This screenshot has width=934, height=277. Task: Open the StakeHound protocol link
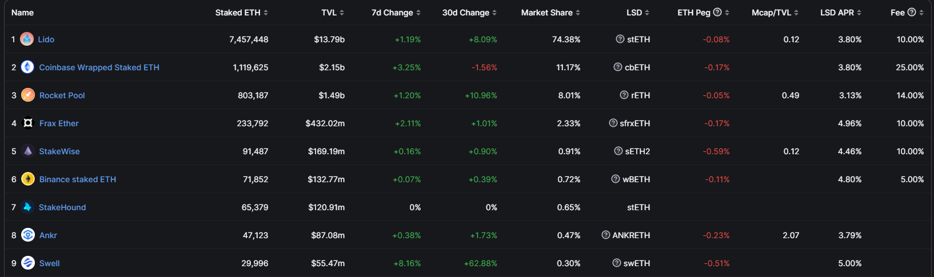click(62, 207)
